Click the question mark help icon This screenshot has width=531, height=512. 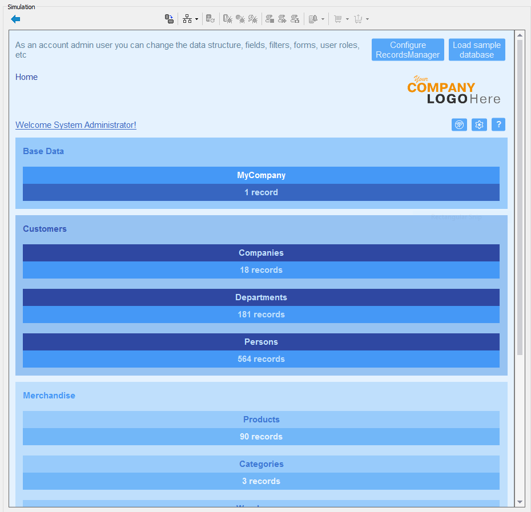[498, 124]
